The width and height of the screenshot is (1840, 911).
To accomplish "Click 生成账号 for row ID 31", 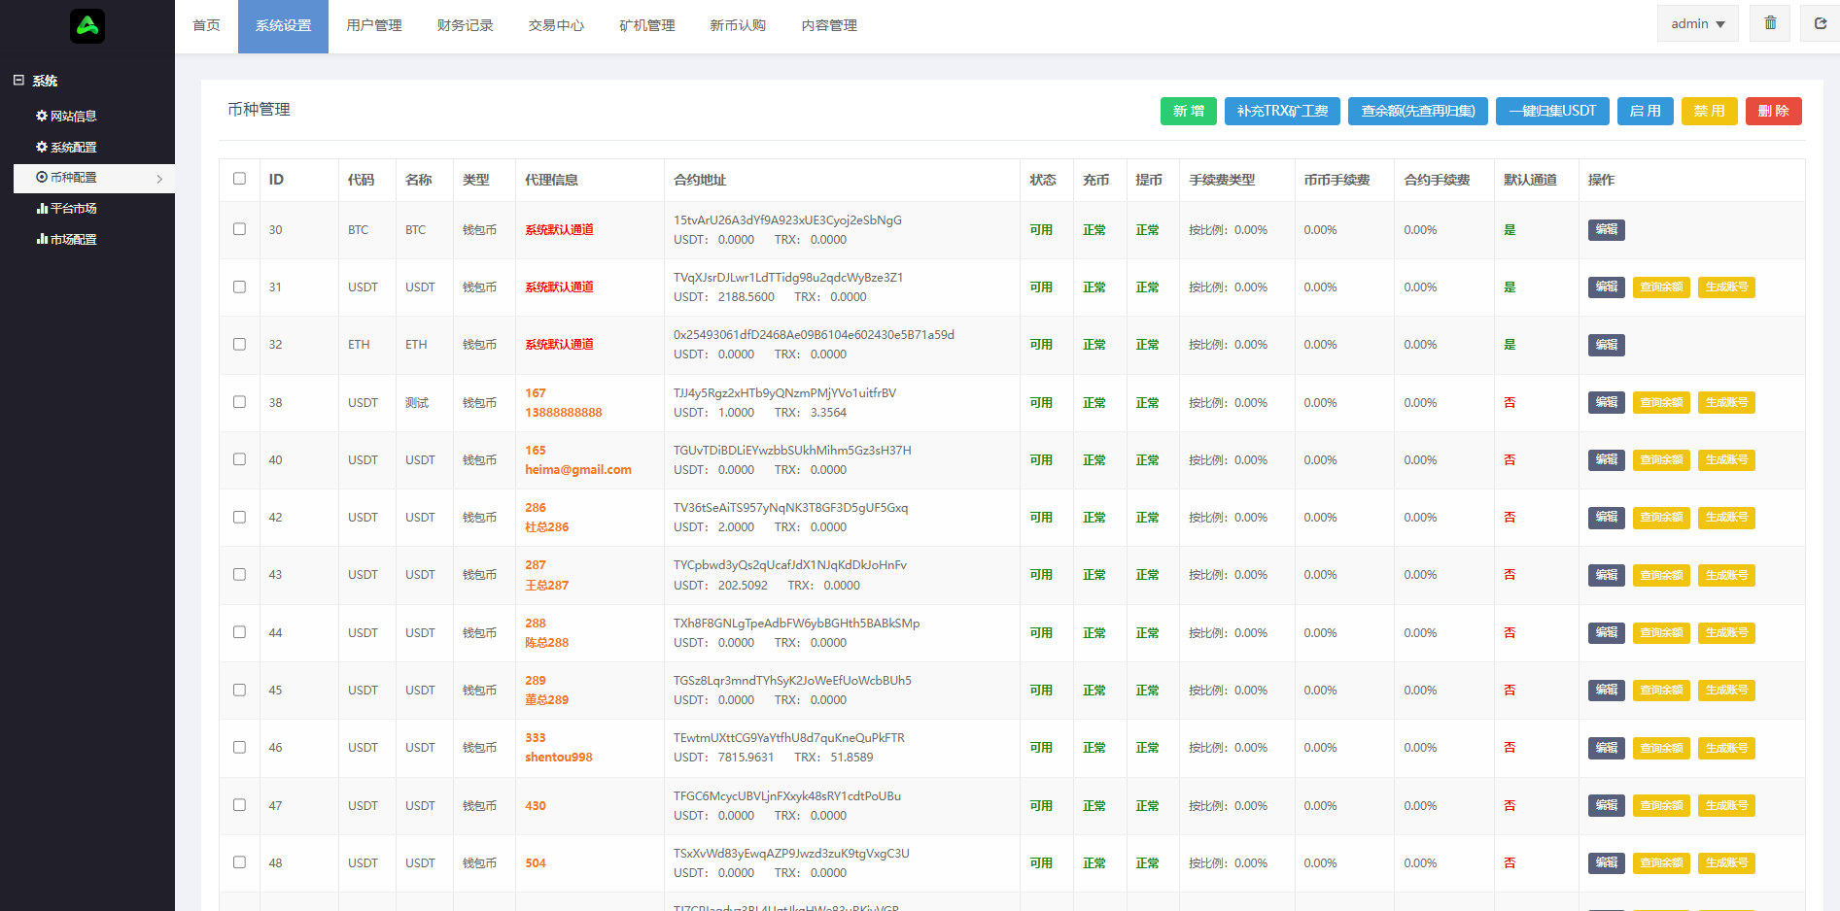I will click(1726, 287).
